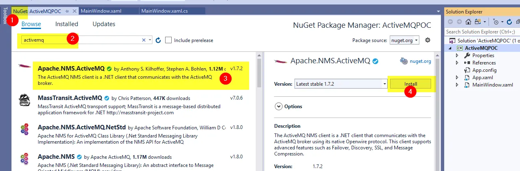The image size is (520, 171).
Task: Open the Pending Changes Filter dropdown arrow
Action: (502, 22)
